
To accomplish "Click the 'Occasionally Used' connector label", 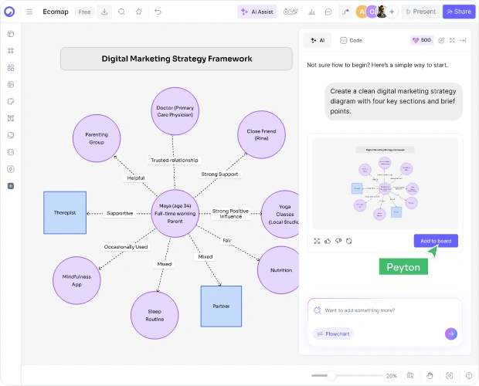I will tap(126, 247).
